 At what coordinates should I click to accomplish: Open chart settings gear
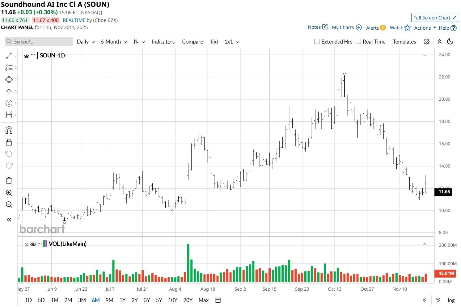pyautogui.click(x=426, y=42)
